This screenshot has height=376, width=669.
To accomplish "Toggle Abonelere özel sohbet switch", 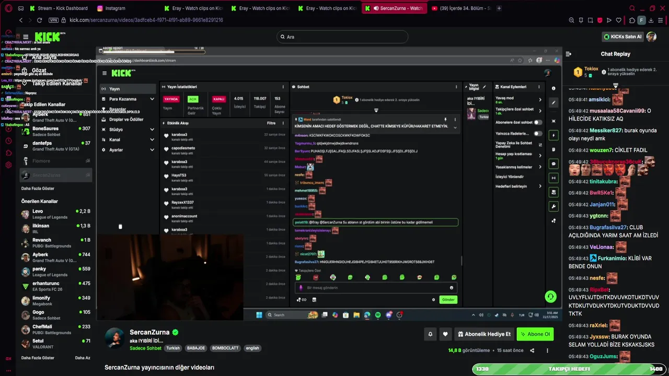I will click(537, 122).
